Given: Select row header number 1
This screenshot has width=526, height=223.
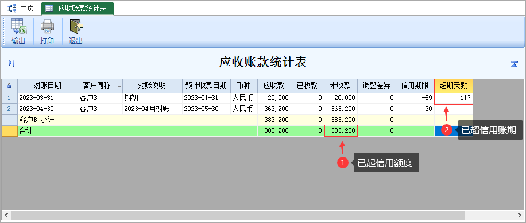Looking at the screenshot, I should [9, 98].
